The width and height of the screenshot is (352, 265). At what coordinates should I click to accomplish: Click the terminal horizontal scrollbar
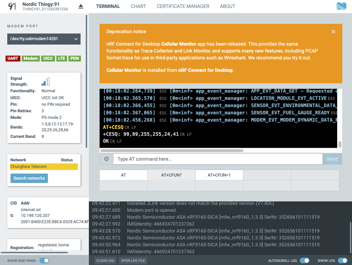click(172, 151)
